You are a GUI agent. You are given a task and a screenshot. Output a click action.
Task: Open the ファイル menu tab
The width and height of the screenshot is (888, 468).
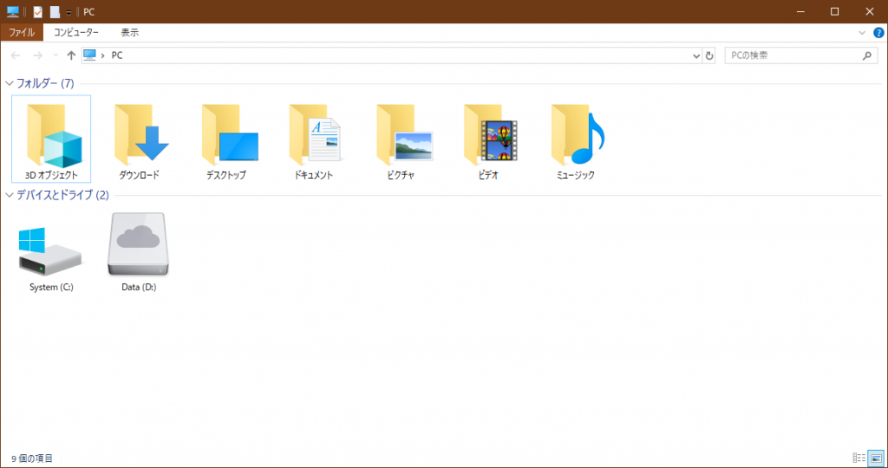[21, 32]
